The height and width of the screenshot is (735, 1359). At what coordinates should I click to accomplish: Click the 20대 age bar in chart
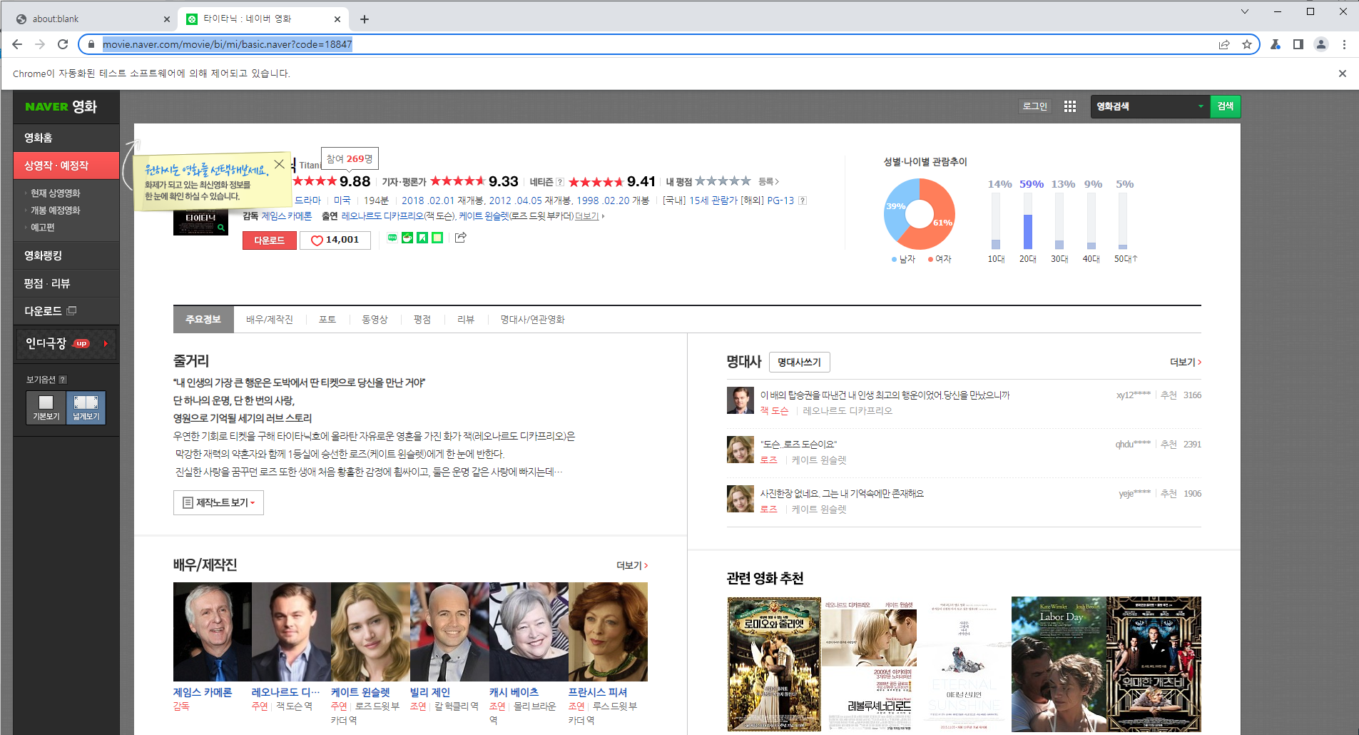pyautogui.click(x=1028, y=221)
